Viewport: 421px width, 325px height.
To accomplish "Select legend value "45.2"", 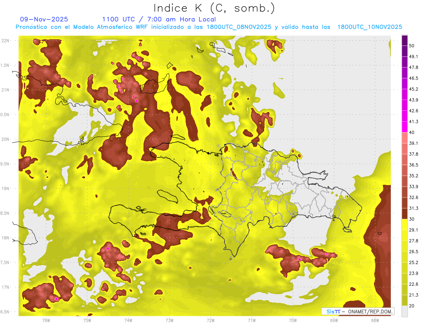I will click(414, 89).
